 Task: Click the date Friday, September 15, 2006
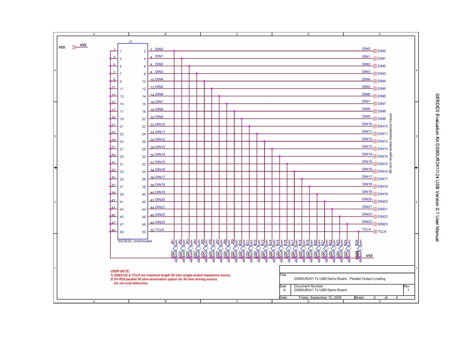pos(320,298)
